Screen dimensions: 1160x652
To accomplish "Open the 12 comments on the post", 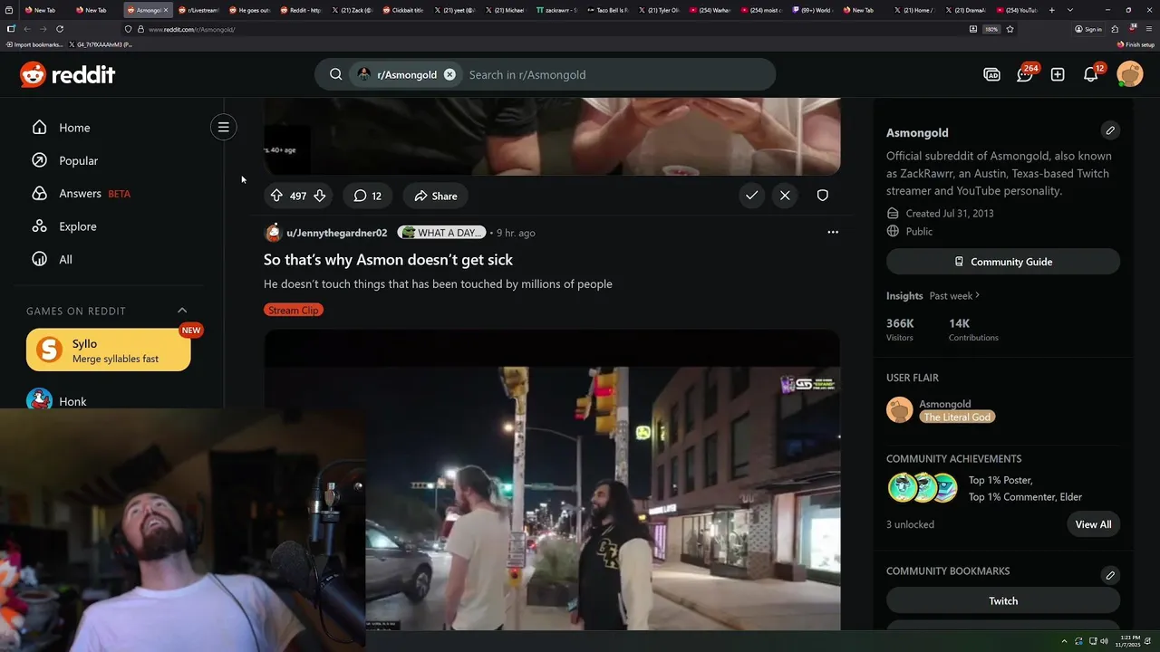I will click(367, 196).
